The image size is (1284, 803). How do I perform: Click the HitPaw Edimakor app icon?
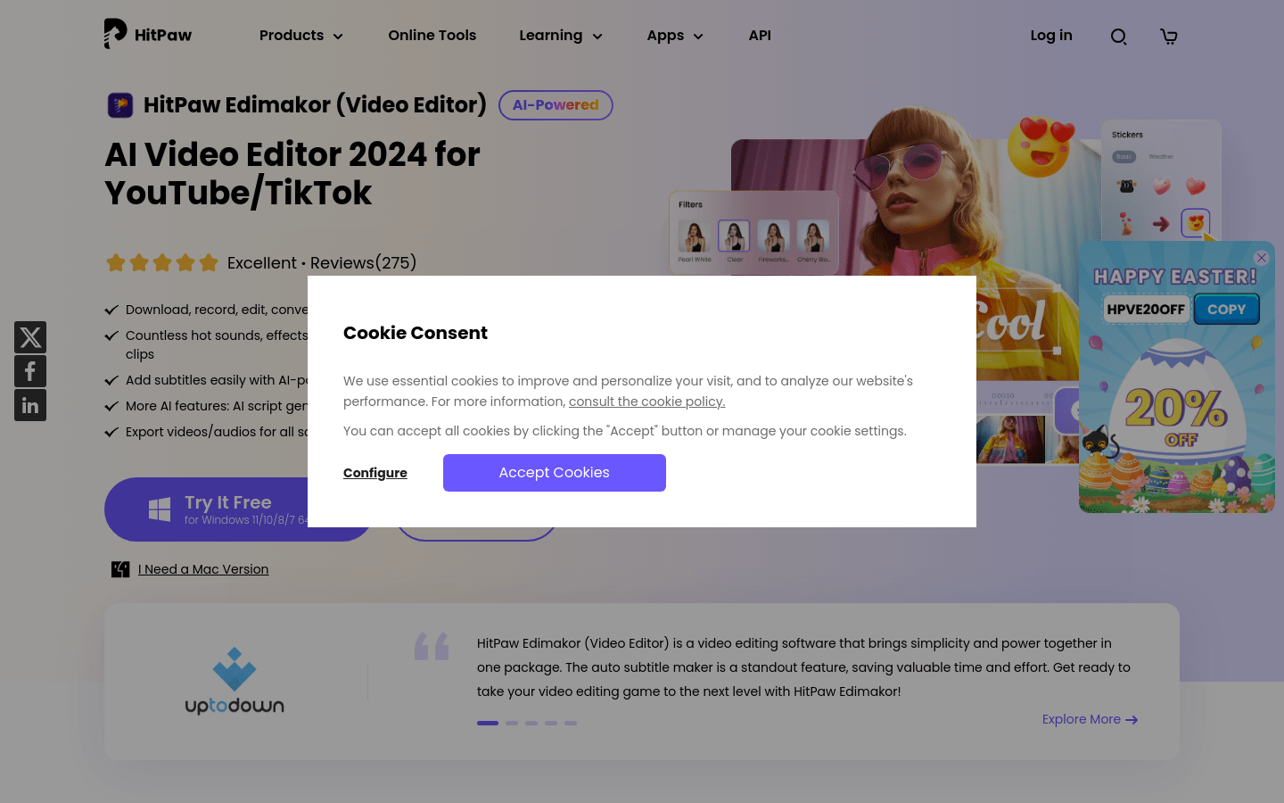coord(120,105)
